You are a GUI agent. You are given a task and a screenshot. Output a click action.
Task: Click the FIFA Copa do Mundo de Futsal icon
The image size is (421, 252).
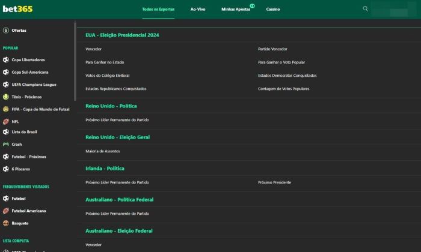(6, 109)
